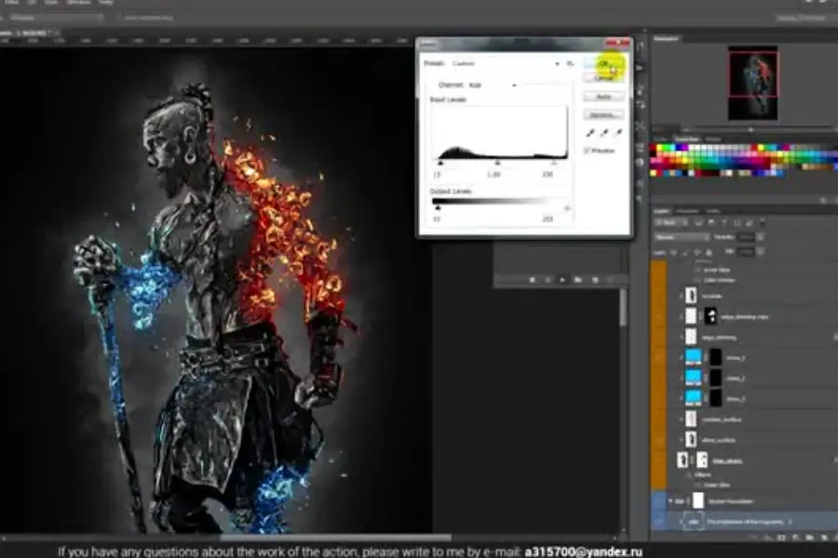Click the first blue solid color layer thumbnail
Image resolution: width=838 pixels, height=558 pixels.
[x=694, y=357]
